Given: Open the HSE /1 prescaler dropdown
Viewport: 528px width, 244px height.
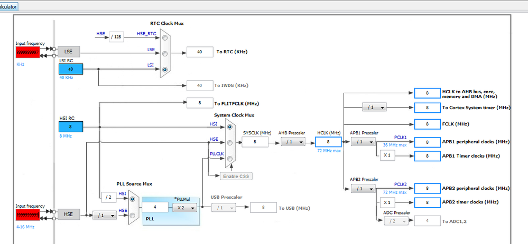Looking at the screenshot, I should point(105,215).
